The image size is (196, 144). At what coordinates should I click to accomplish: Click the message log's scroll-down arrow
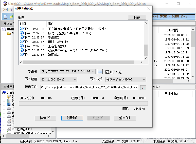pos(146,58)
